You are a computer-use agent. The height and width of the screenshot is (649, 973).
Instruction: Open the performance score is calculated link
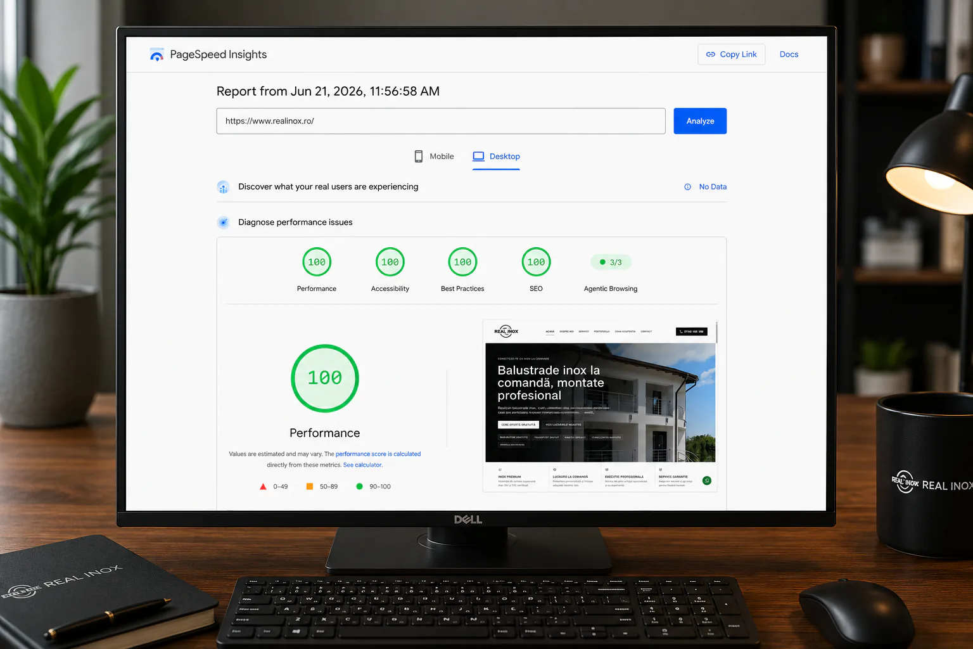[x=378, y=454]
